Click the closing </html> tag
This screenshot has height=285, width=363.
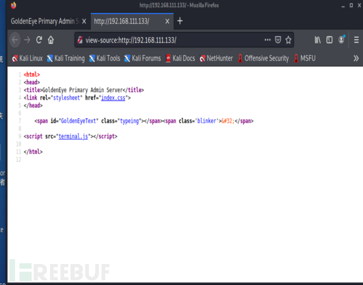click(x=33, y=152)
